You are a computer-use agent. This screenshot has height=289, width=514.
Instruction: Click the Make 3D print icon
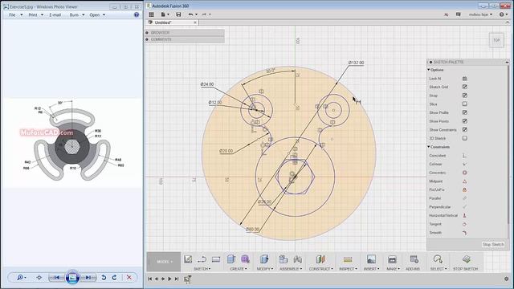[x=392, y=259]
